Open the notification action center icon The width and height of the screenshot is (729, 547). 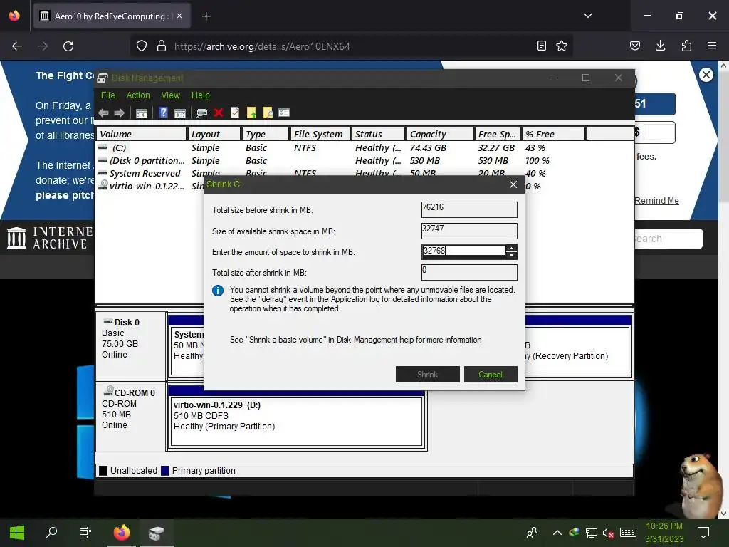pos(703,533)
